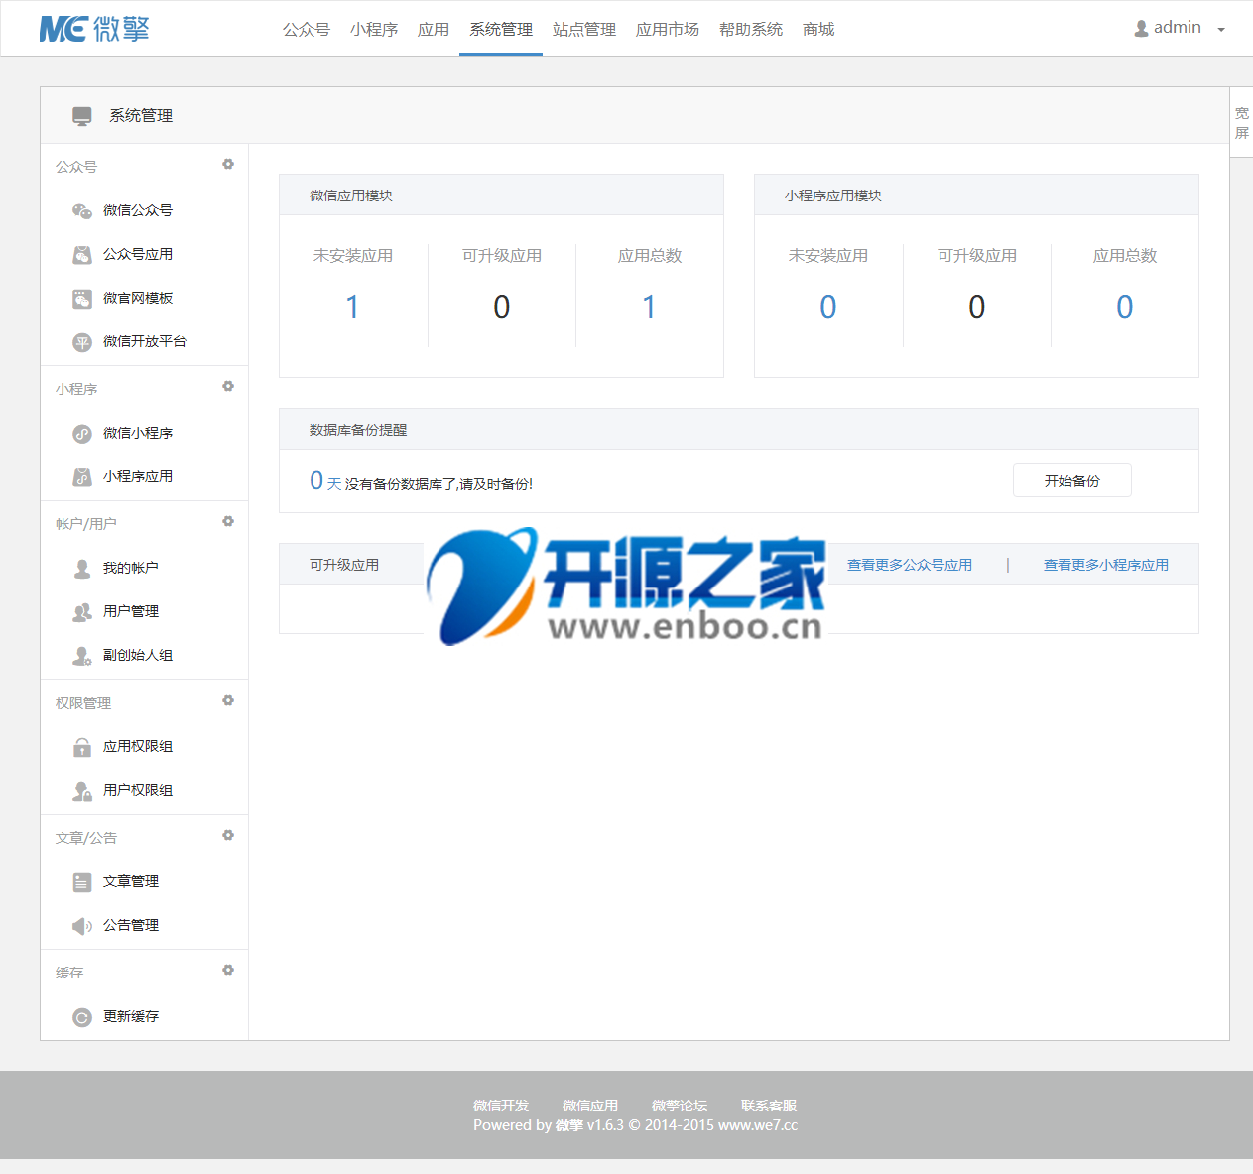Screen dimensions: 1253x1174
Task: Click the 小程序应用模块 应用总数 count
Action: pos(1125,307)
